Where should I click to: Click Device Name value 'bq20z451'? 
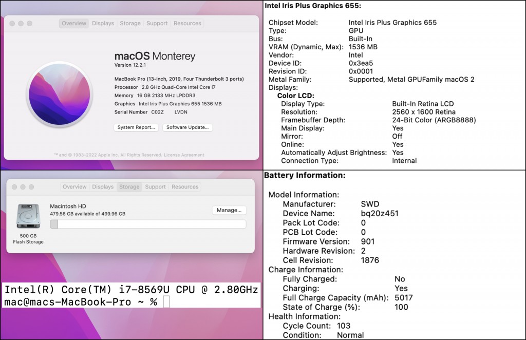click(x=380, y=214)
